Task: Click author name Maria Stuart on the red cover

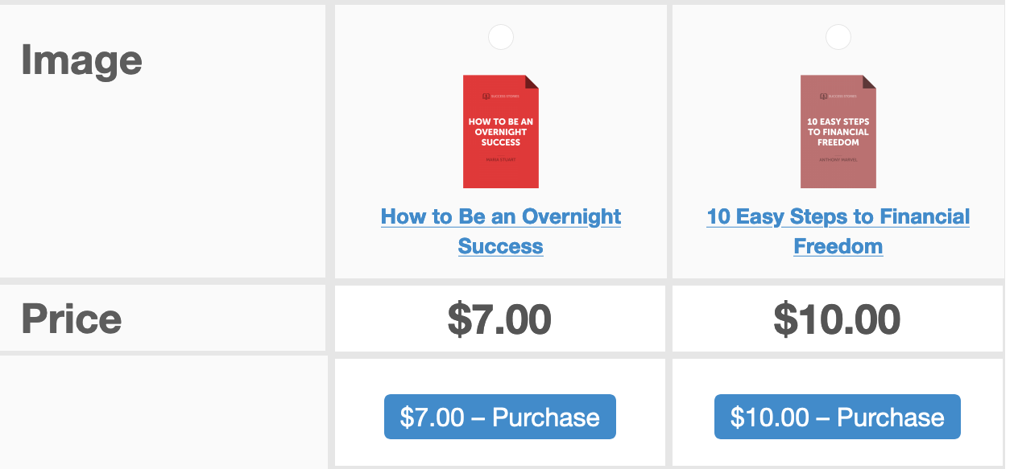Action: pyautogui.click(x=500, y=160)
